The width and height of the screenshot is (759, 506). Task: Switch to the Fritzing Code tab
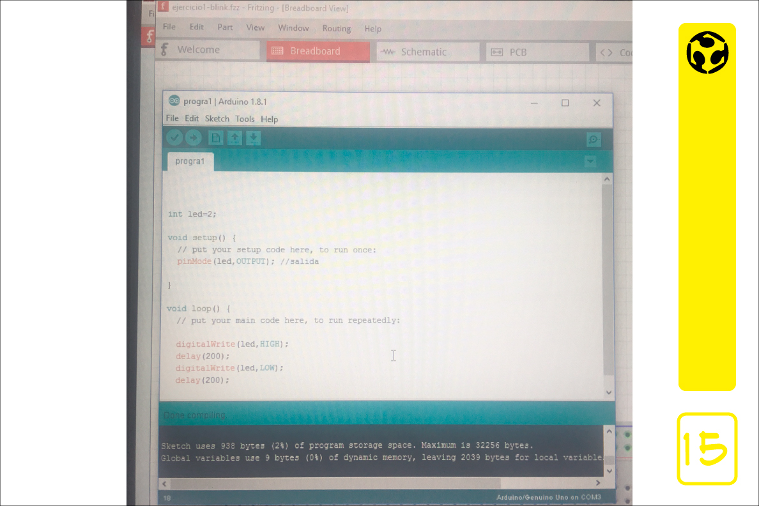click(615, 53)
